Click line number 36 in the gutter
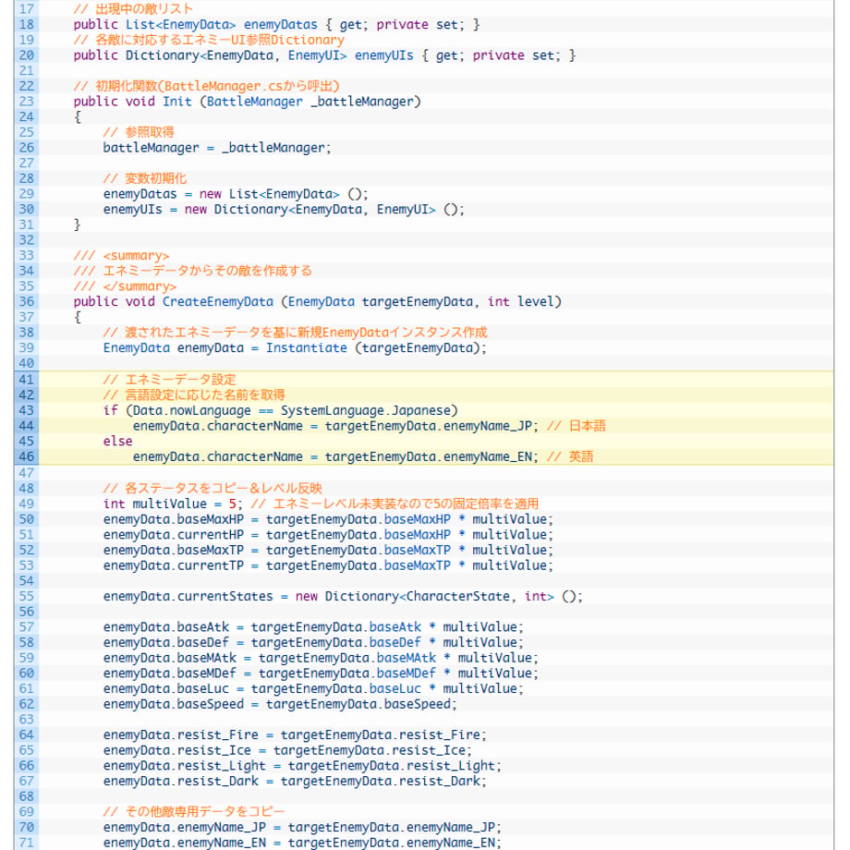Viewport: 850px width, 850px height. pyautogui.click(x=26, y=301)
